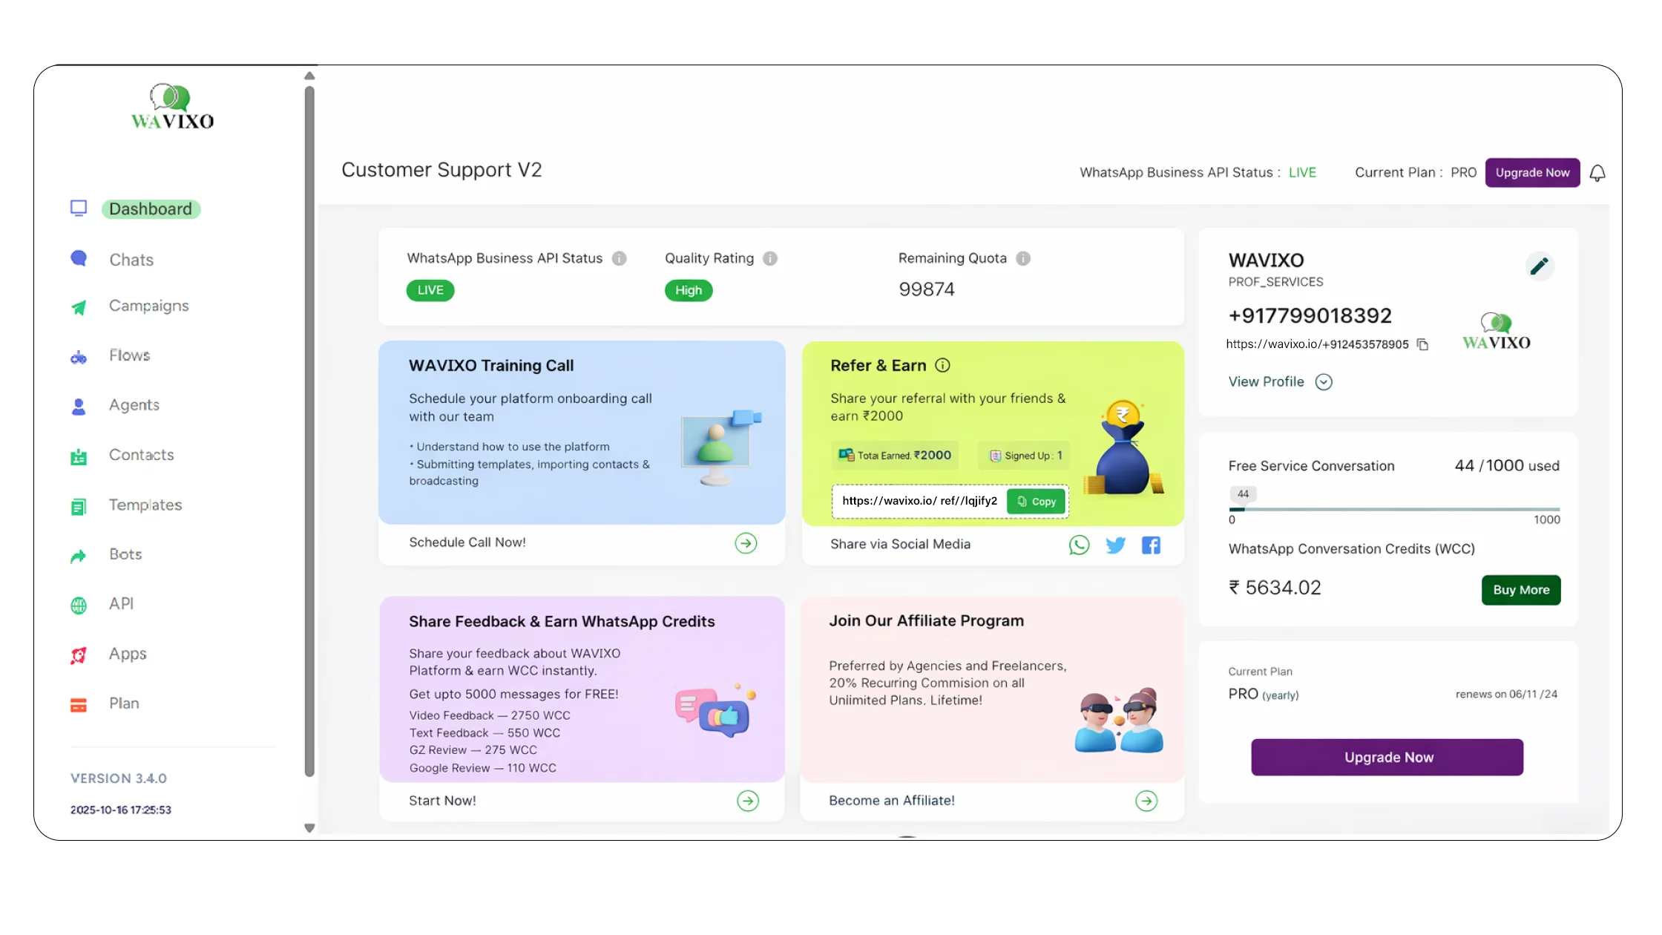Copy the wavixo.io profile link icon
1662x935 pixels.
[1422, 344]
